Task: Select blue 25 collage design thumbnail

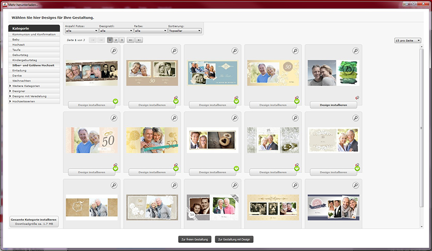Action: tap(213, 73)
